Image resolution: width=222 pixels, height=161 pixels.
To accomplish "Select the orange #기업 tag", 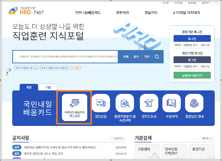I will click(x=75, y=68).
